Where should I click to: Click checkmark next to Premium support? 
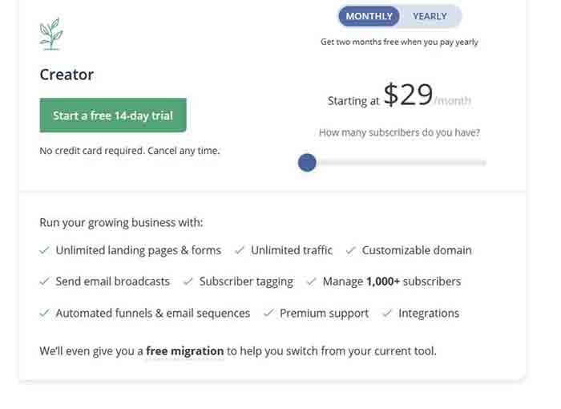click(268, 313)
